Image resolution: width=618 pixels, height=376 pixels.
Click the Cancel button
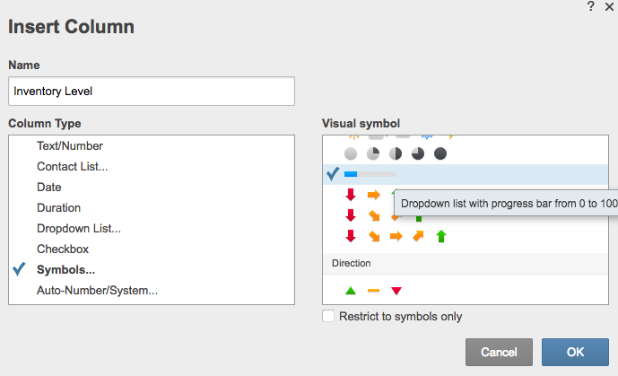(499, 352)
